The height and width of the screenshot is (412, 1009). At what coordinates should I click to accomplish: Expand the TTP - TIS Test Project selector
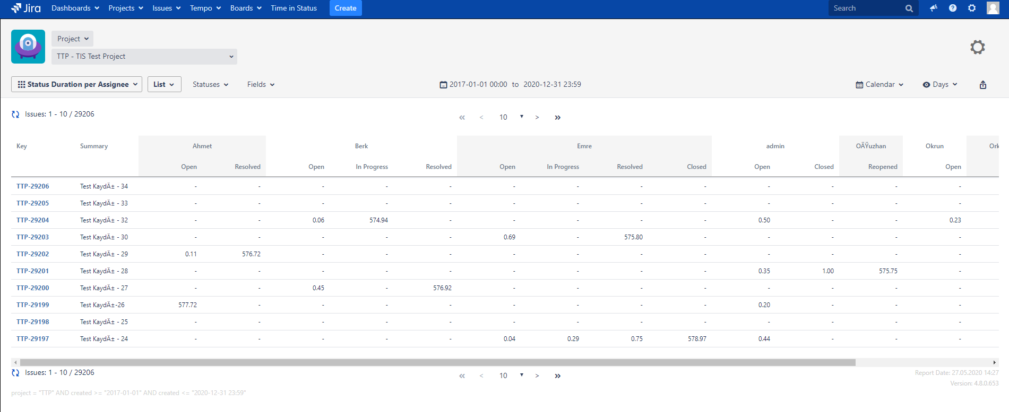[x=144, y=57]
